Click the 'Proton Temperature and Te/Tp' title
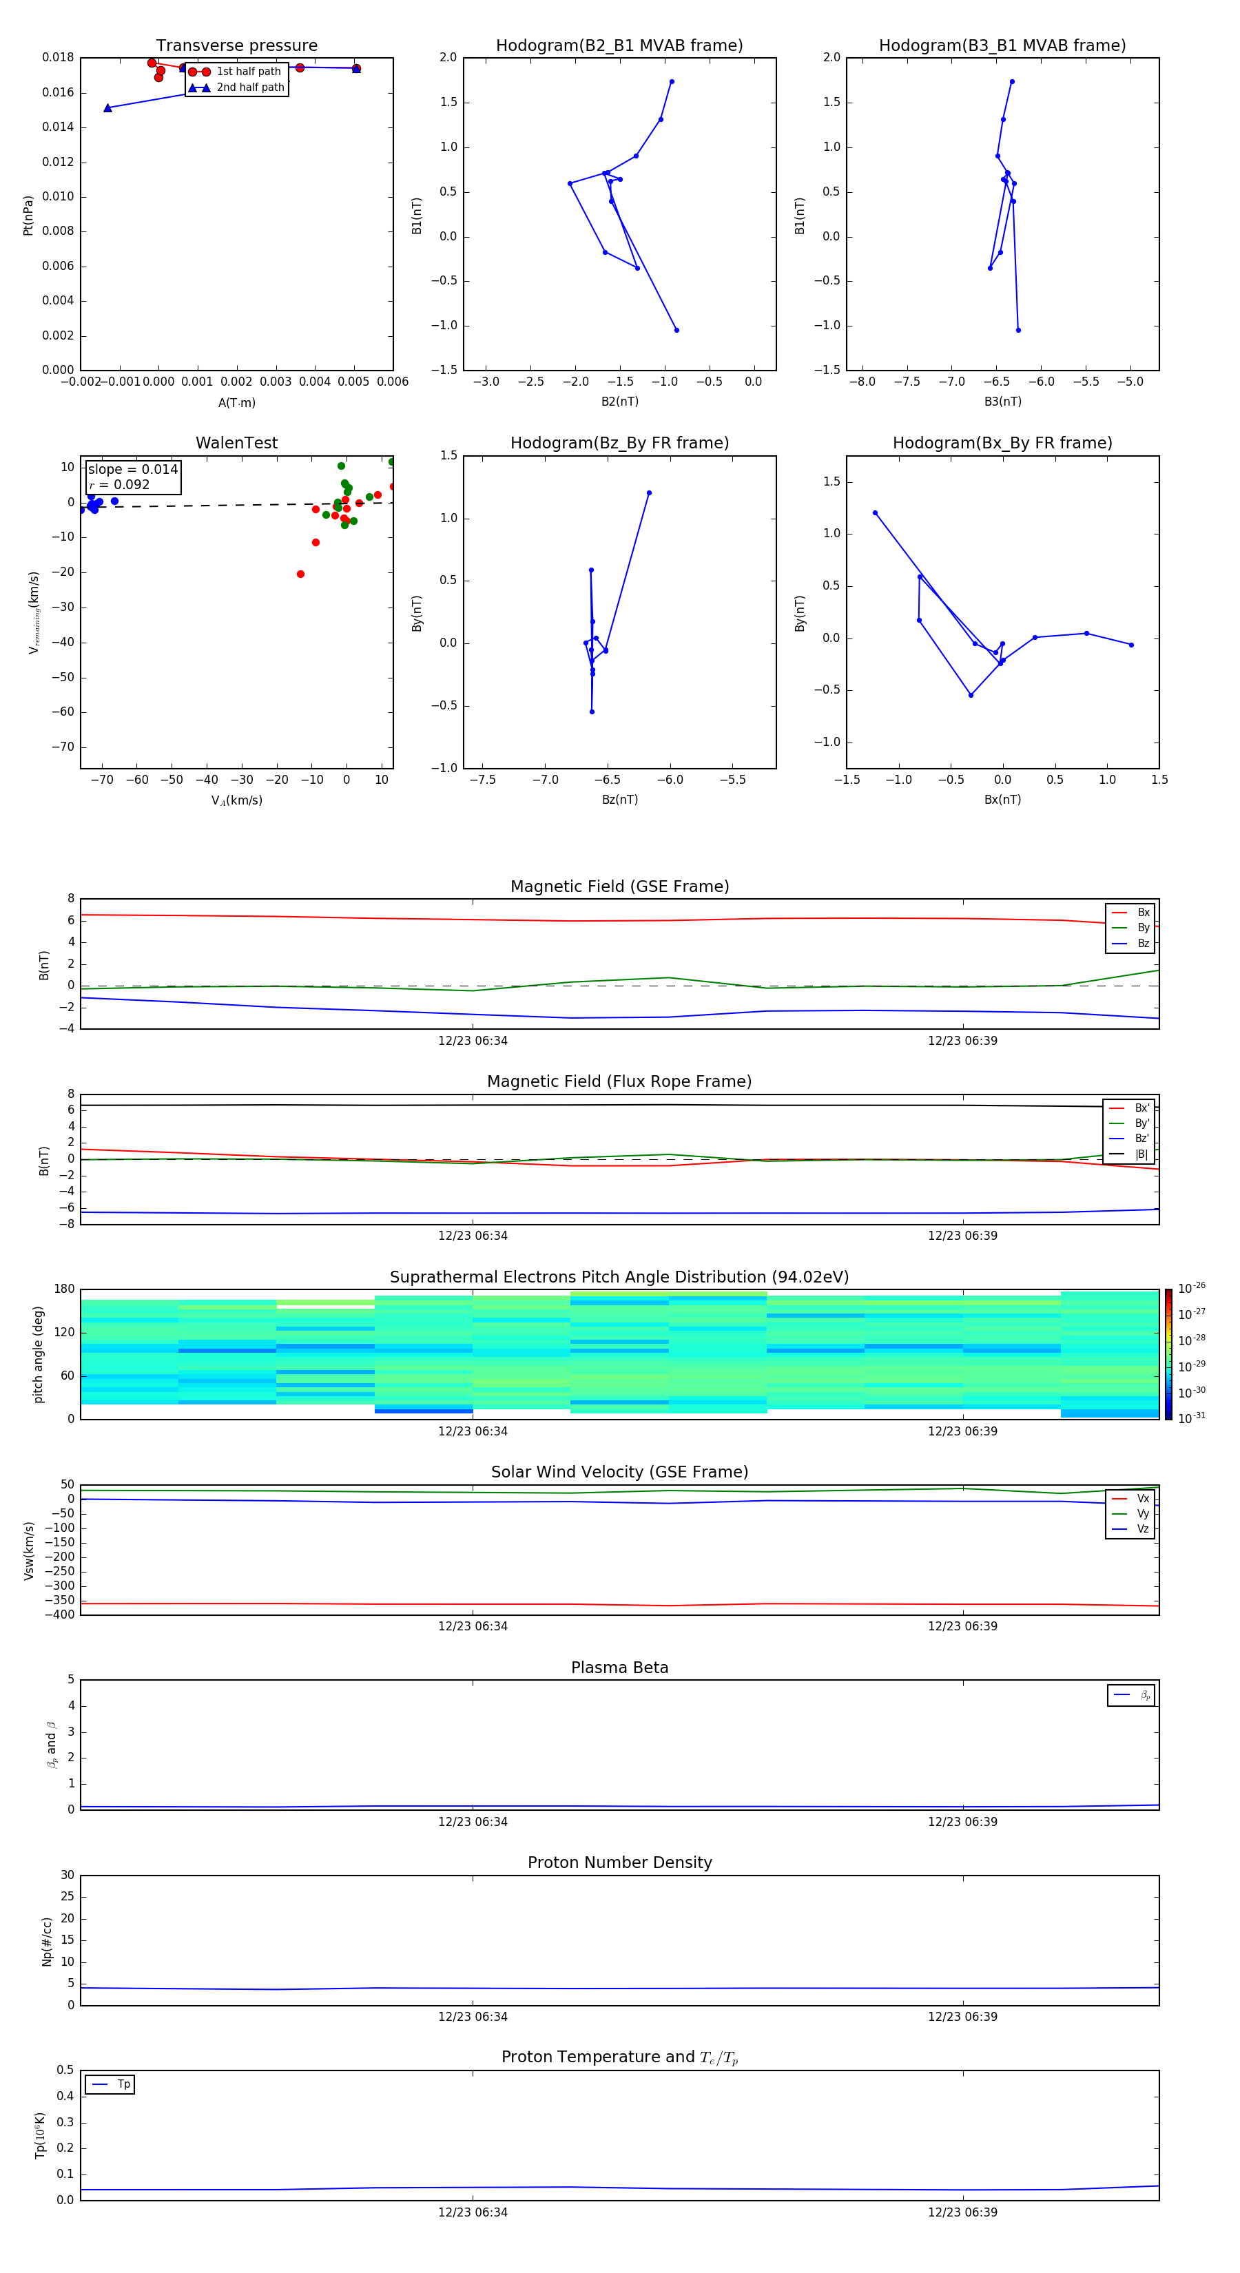1240x2273 pixels. coord(619,2059)
